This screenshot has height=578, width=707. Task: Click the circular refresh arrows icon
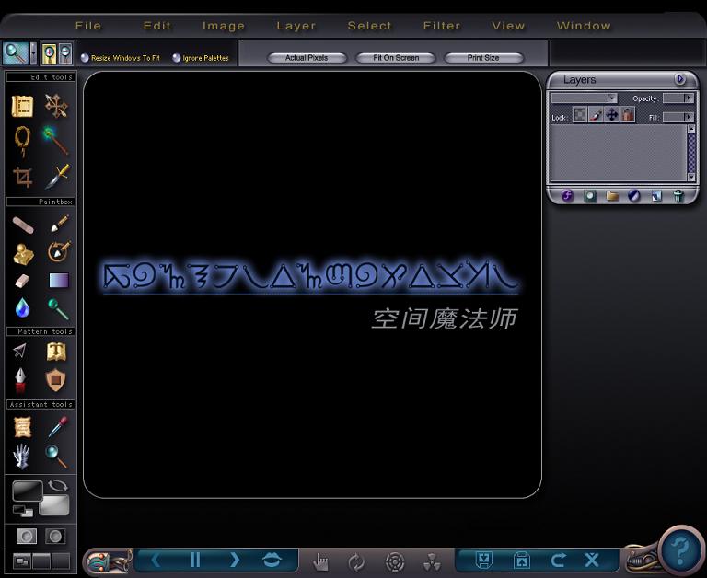356,562
